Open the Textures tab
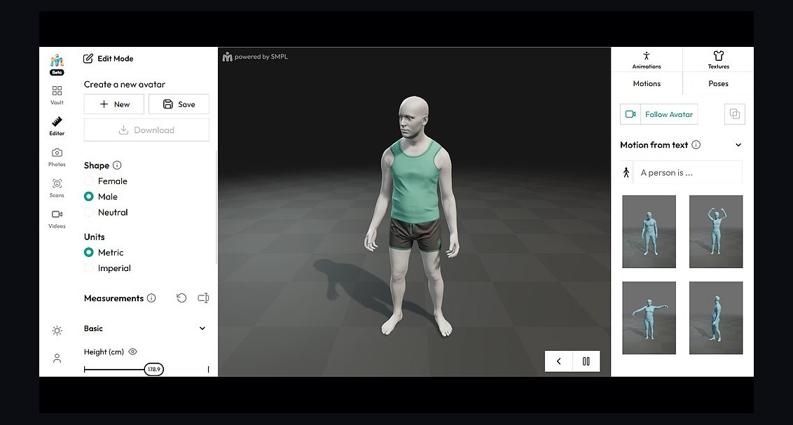Viewport: 793px width, 425px height. point(718,60)
